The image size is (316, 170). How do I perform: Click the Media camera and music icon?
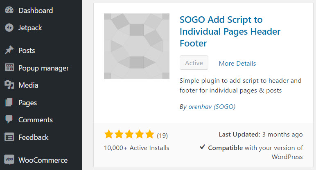9,85
